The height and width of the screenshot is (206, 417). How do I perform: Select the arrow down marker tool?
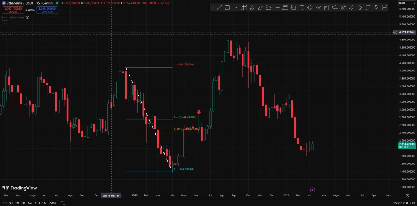[376, 7]
